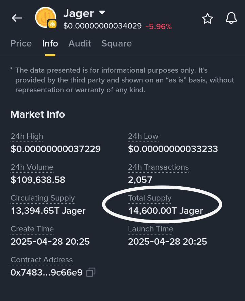Image resolution: width=245 pixels, height=301 pixels.
Task: Tap the 24h High label for an explanation
Action: [27, 136]
